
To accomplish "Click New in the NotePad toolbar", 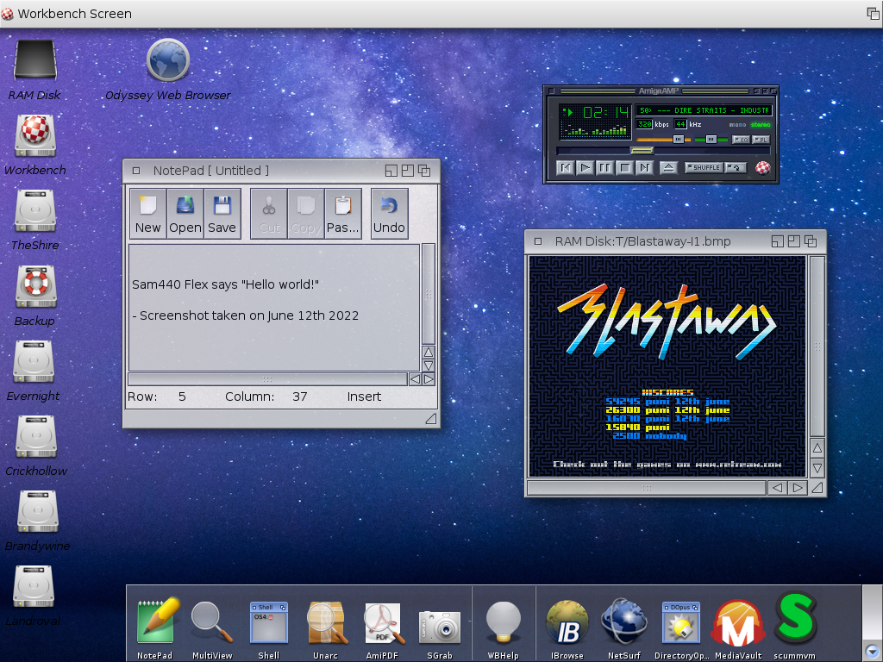I will [x=148, y=214].
